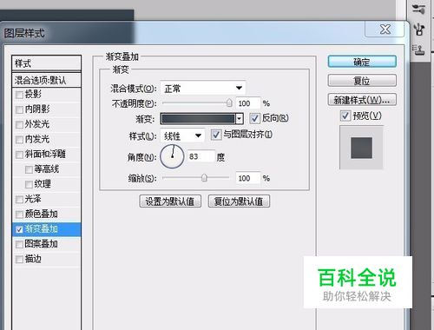This screenshot has height=330, width=434.
Task: Click the style preview thumbnail
Action: point(361,148)
